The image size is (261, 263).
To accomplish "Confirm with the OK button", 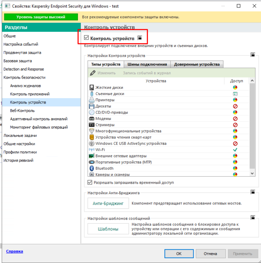I will point(179,253).
